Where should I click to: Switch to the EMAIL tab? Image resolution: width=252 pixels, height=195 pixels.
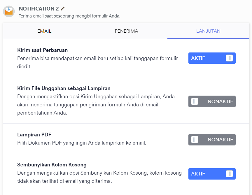point(44,31)
